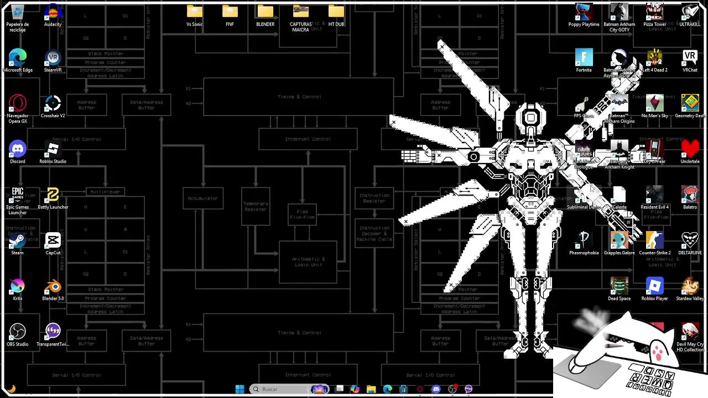Open the DELTARUNE desktop shortcut
Viewport: 708px width, 398px height.
[x=690, y=243]
